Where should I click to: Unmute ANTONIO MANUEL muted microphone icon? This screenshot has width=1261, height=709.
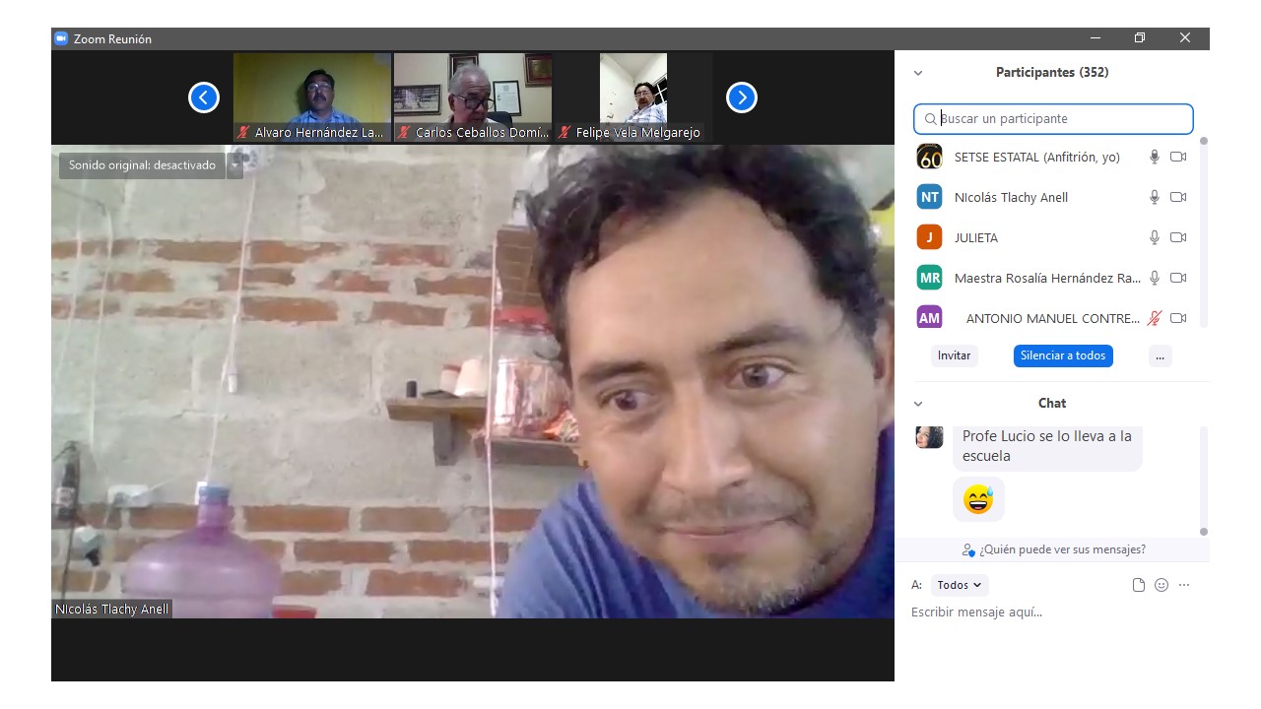(1155, 318)
